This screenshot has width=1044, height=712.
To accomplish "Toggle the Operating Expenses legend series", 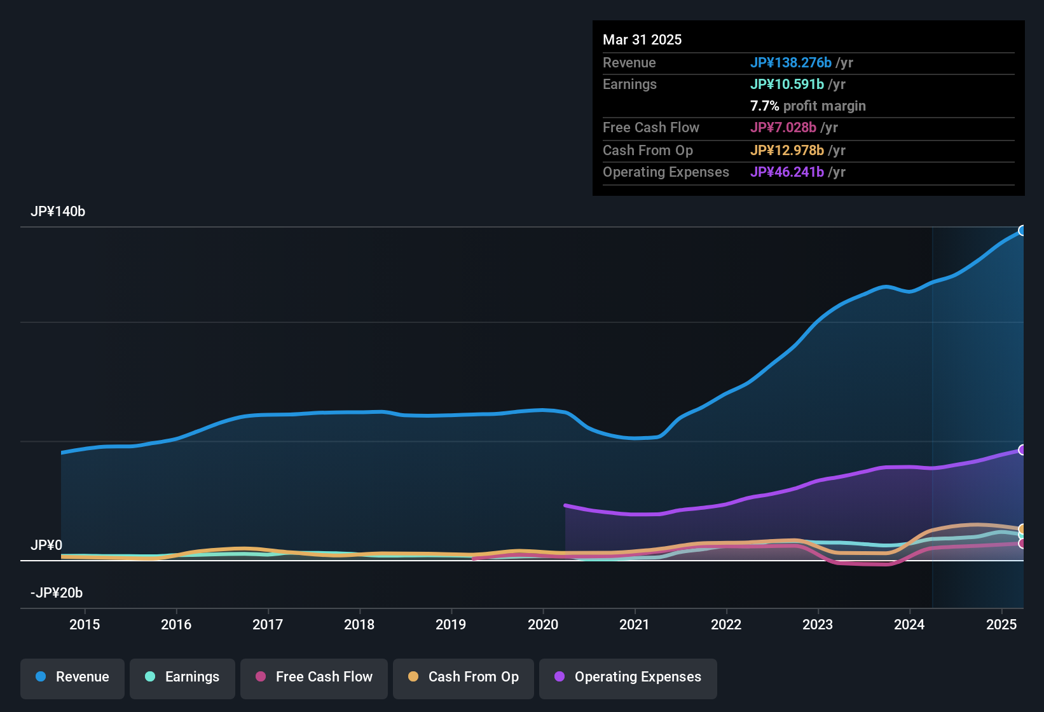I will [628, 677].
